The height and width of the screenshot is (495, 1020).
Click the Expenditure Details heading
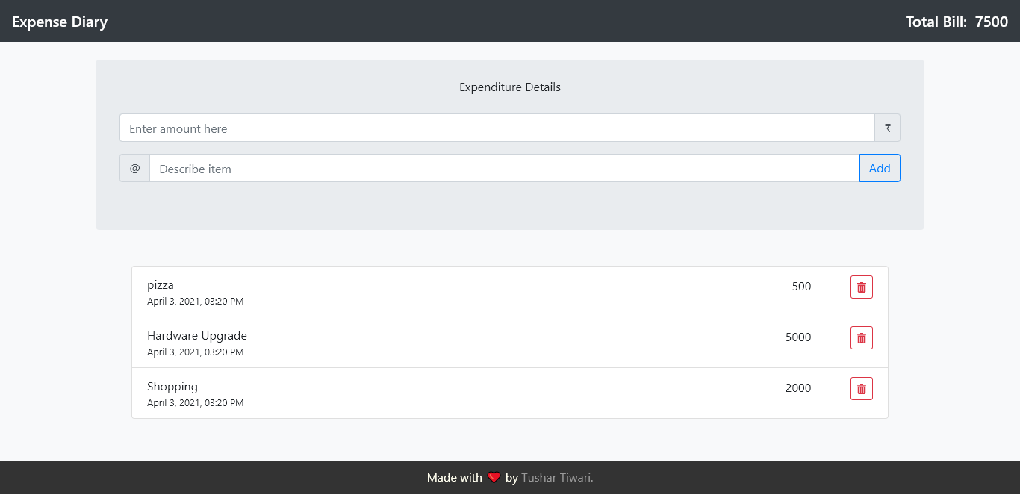click(510, 87)
